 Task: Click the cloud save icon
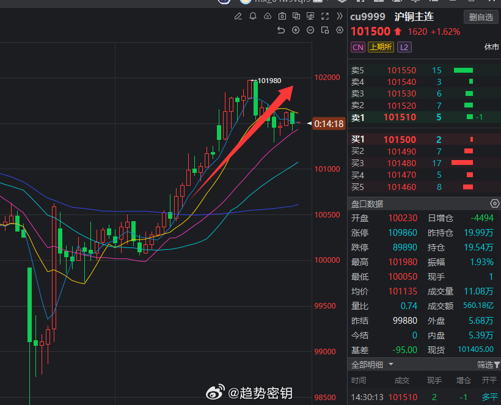[268, 16]
